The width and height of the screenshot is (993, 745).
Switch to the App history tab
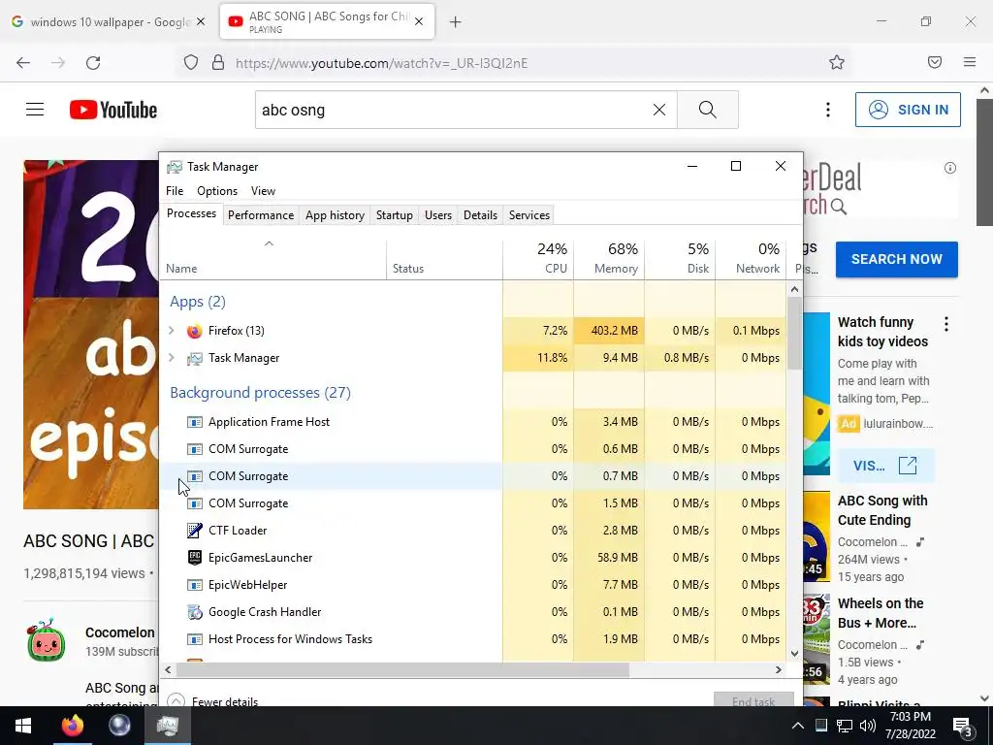335,215
